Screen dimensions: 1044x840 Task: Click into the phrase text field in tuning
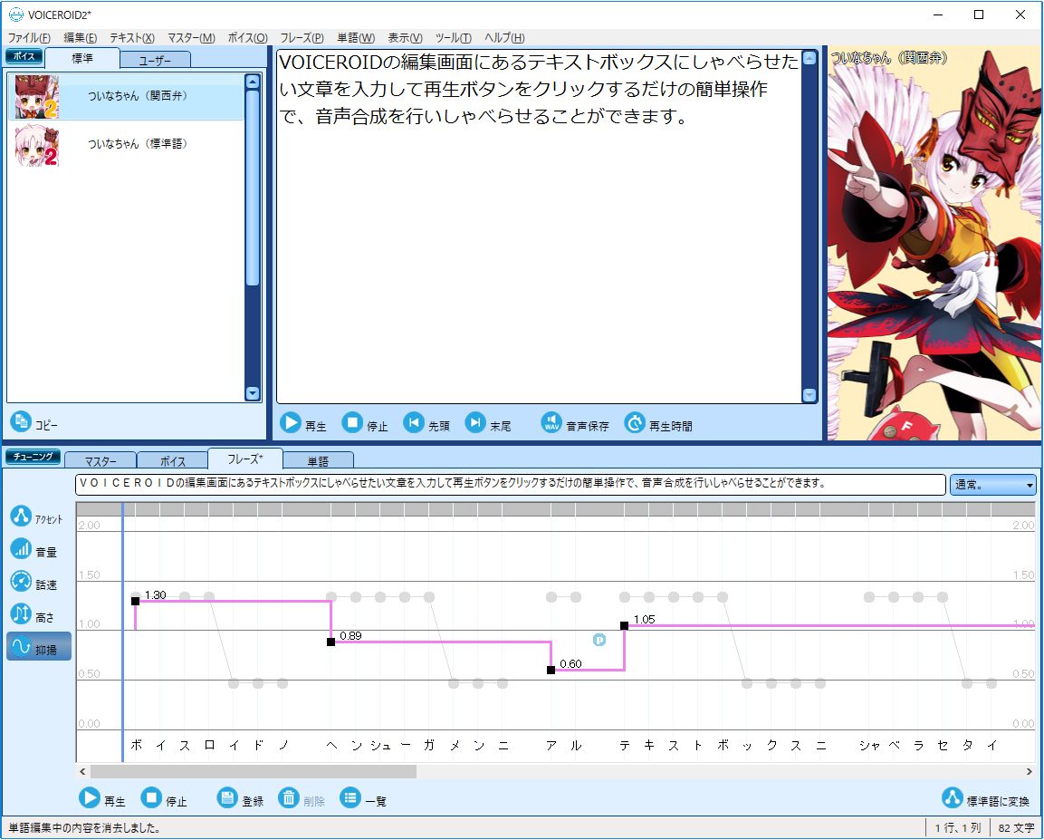coord(510,484)
